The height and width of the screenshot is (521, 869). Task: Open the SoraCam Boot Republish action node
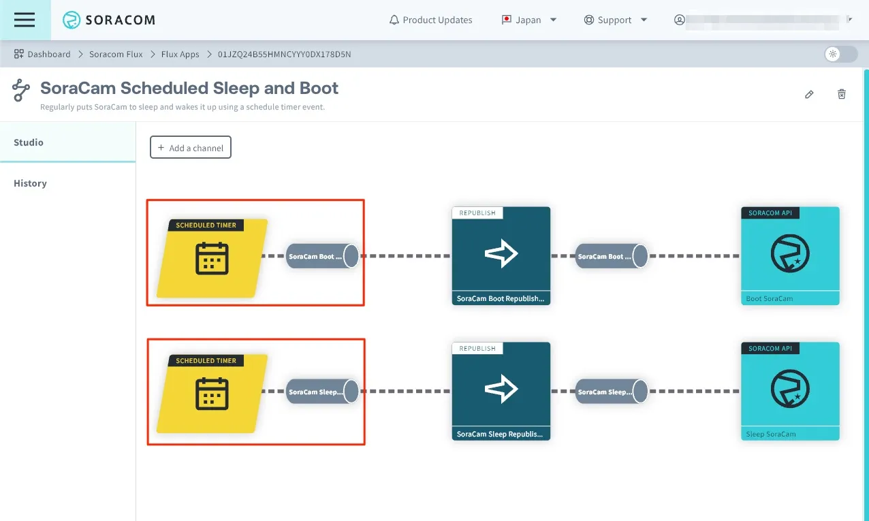click(x=501, y=256)
